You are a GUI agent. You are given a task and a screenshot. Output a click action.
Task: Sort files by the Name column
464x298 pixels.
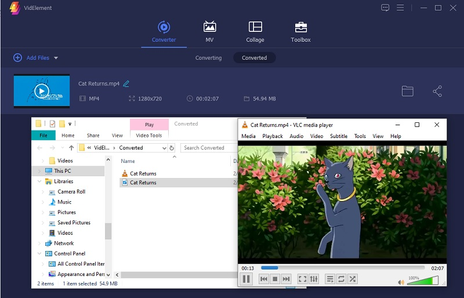128,161
